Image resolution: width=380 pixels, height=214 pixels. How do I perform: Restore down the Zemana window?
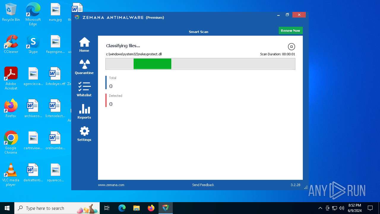[287, 15]
